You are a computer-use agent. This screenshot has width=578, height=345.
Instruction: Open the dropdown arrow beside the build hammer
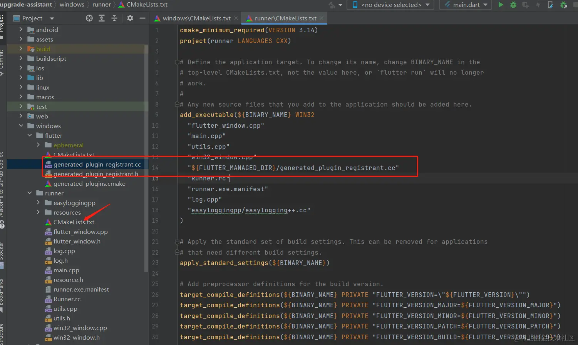point(340,5)
